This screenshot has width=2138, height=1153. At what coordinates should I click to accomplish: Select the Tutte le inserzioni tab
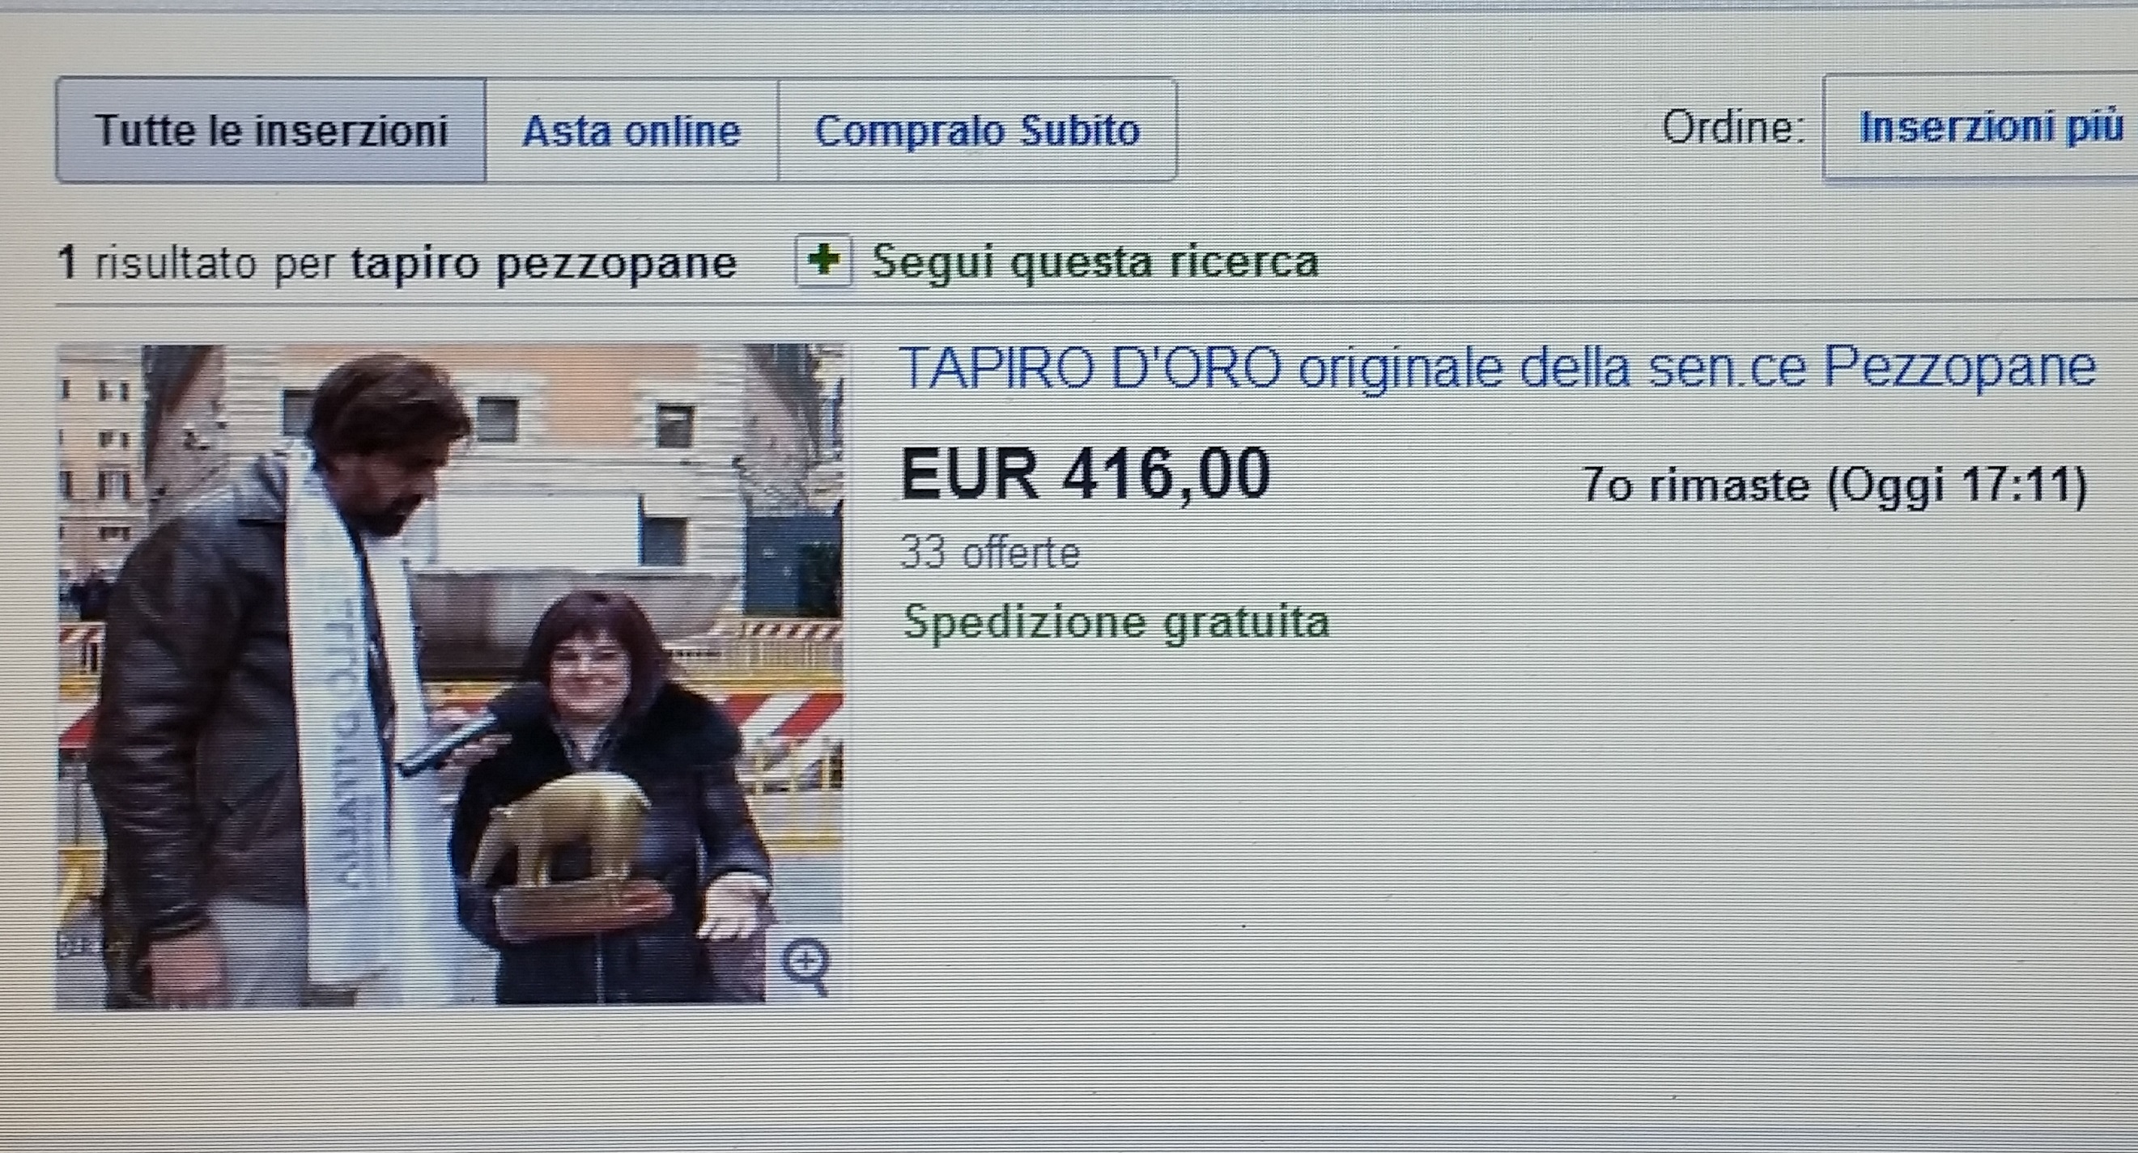coord(270,130)
